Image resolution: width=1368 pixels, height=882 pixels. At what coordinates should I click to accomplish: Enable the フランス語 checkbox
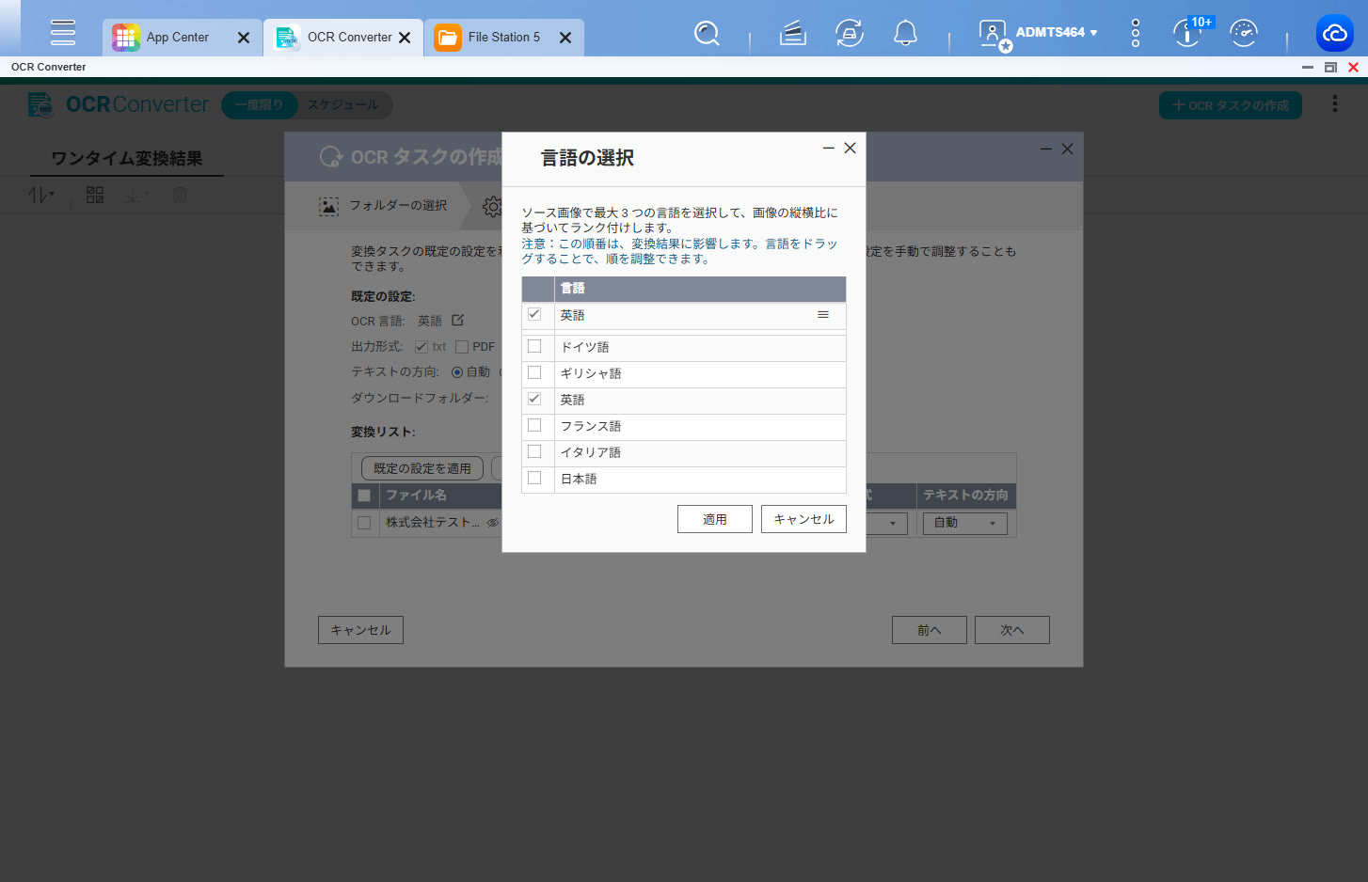(x=534, y=426)
